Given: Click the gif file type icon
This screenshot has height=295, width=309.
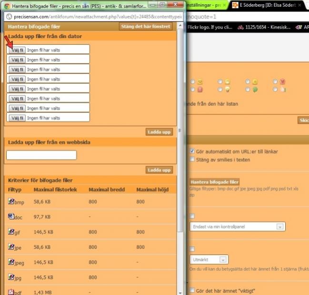Looking at the screenshot, I should 11,232.
